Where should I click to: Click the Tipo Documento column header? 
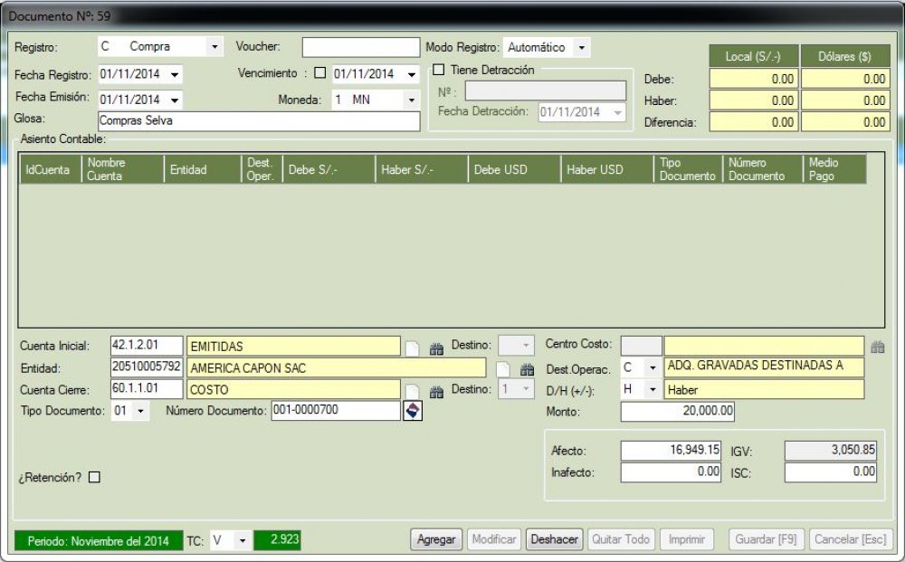(x=688, y=169)
